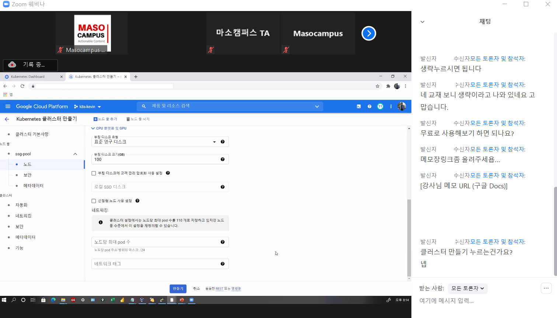Go back using Kubernetes page back arrow

(7, 119)
